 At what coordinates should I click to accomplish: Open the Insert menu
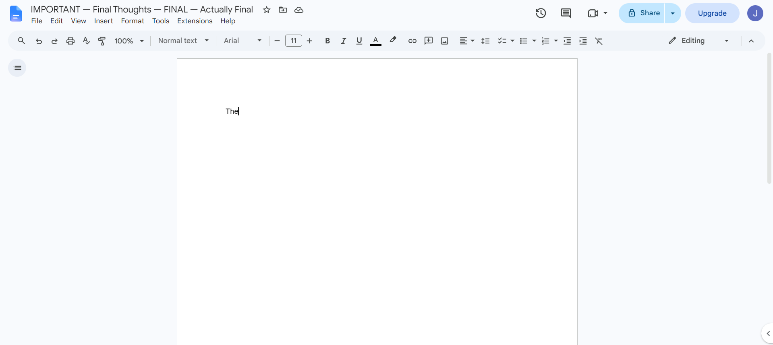point(104,21)
